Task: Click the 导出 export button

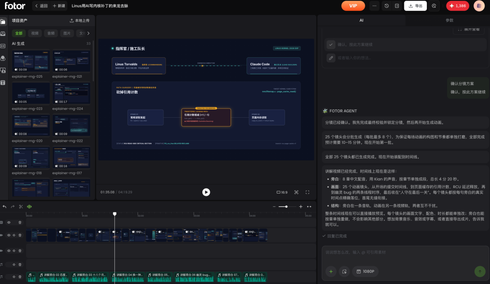Action: tap(415, 6)
